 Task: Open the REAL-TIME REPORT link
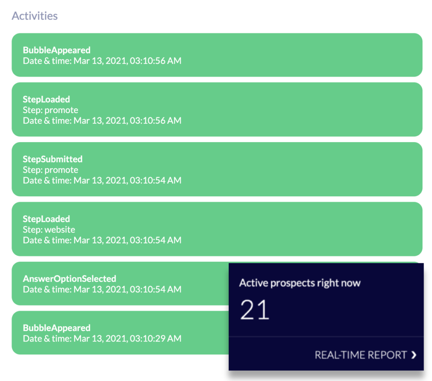pos(361,355)
